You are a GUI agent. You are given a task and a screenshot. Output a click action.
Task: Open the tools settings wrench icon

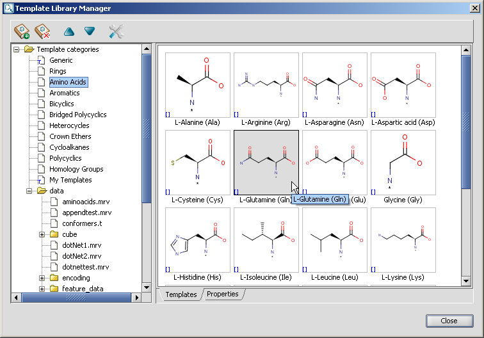(x=116, y=31)
